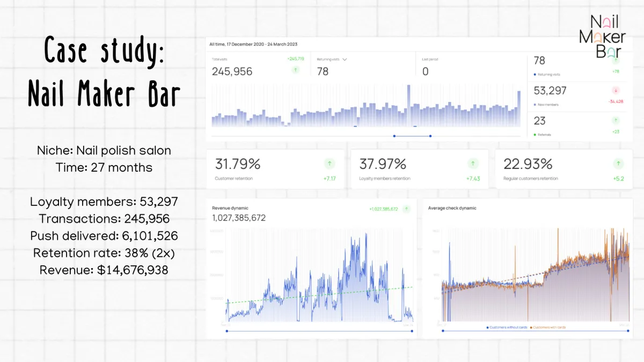Toggle the "Customers without cards" legend series
This screenshot has height=362, width=644.
(x=507, y=327)
